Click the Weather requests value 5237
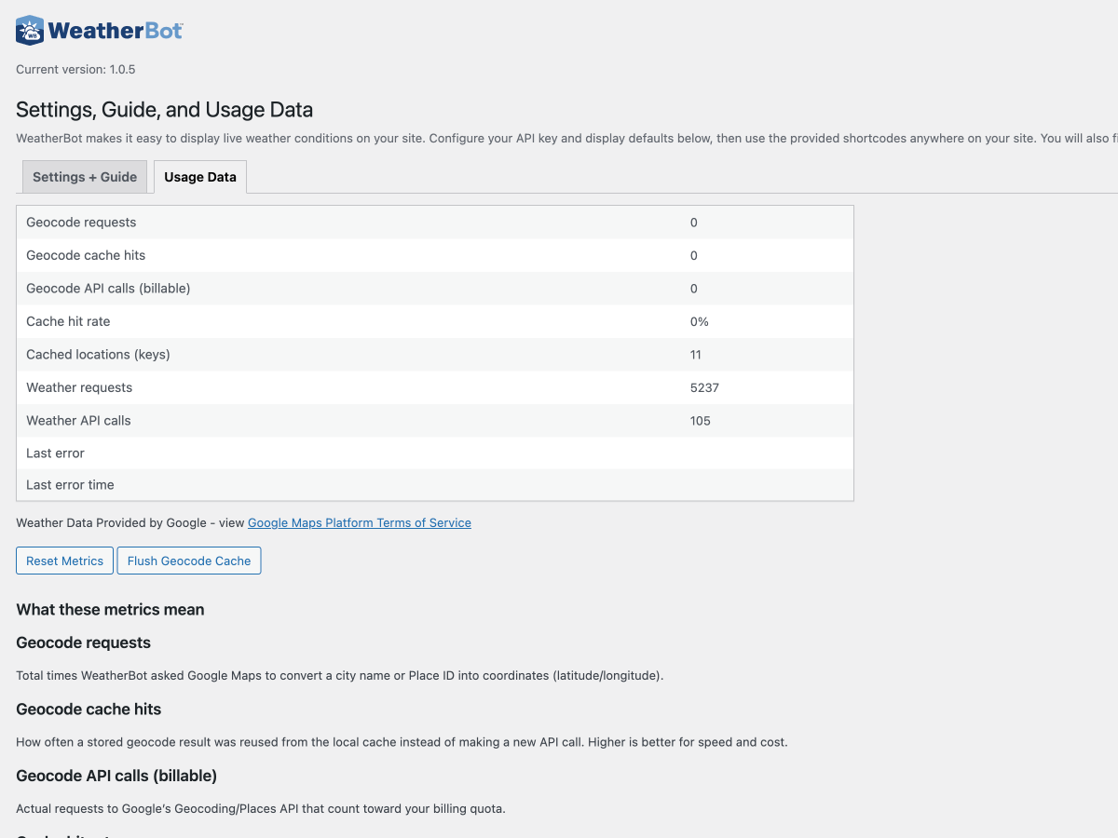Image resolution: width=1118 pixels, height=838 pixels. click(x=704, y=387)
